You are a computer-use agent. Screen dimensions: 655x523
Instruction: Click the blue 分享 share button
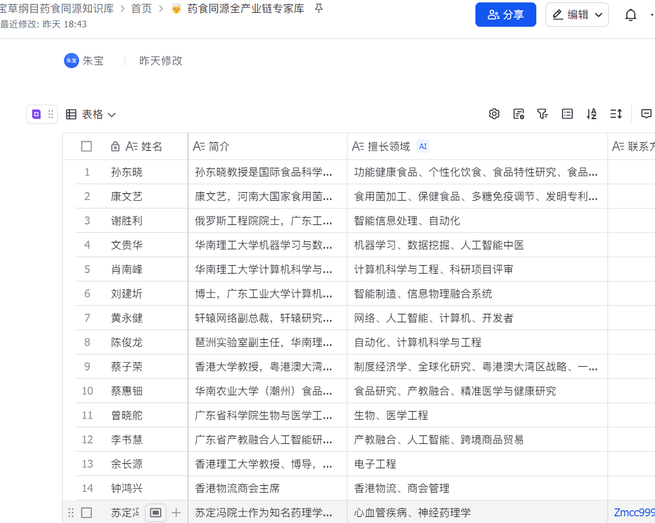click(x=506, y=14)
